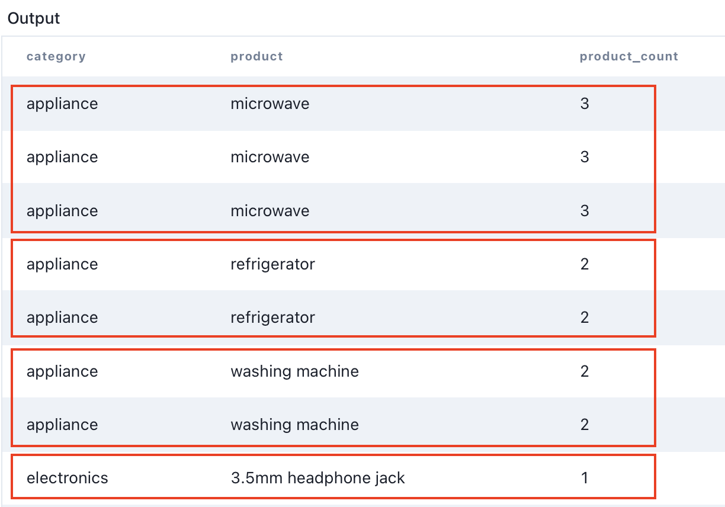Select the topmost microwave product cell
Screen dimensions: 725x507
coord(270,104)
